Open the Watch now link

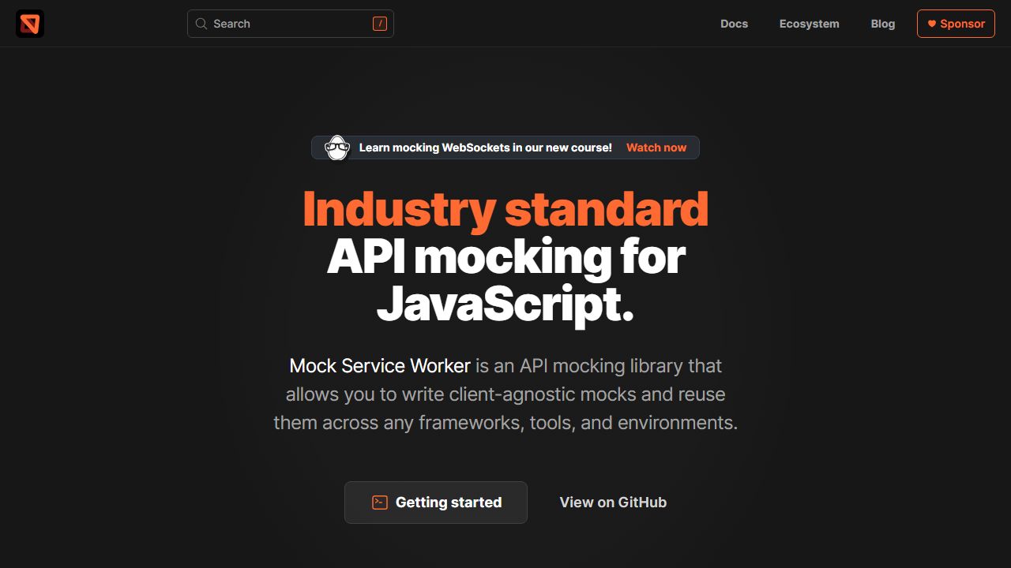coord(656,148)
